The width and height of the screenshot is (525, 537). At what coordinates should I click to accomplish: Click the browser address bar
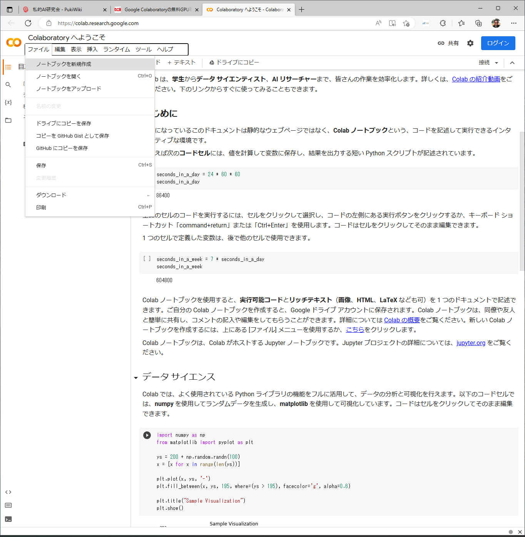point(212,23)
